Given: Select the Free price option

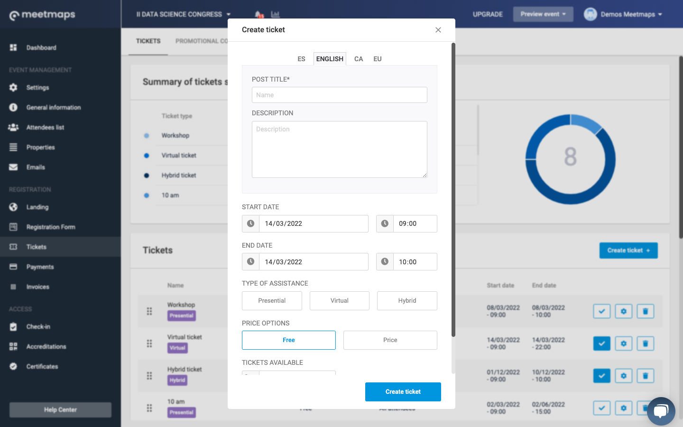Looking at the screenshot, I should point(289,340).
